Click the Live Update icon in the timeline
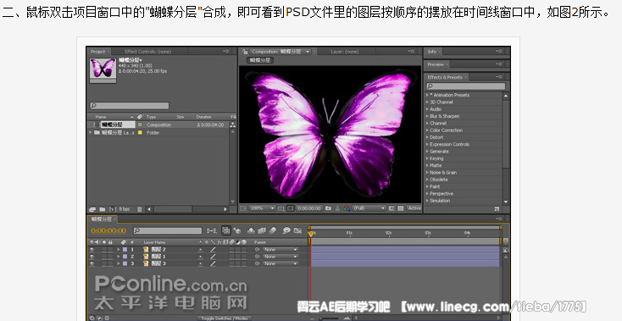Viewport: 622px width, 321px height. click(225, 230)
